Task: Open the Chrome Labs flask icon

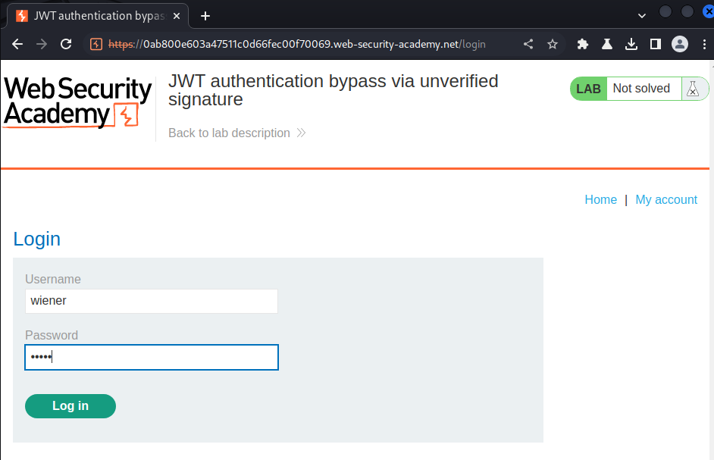Action: (606, 44)
